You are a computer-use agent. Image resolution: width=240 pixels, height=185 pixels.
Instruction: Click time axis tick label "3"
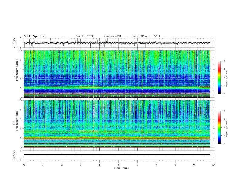(x=81, y=165)
